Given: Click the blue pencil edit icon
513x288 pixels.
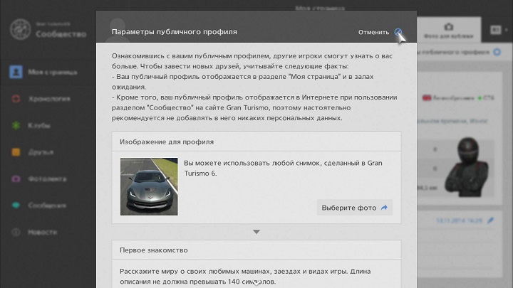Looking at the screenshot, I should point(490,220).
